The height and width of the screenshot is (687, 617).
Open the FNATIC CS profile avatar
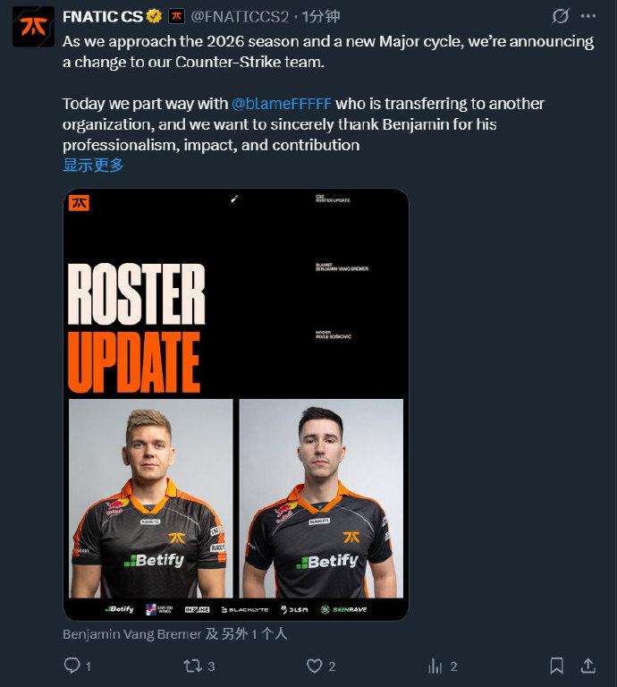(x=33, y=26)
